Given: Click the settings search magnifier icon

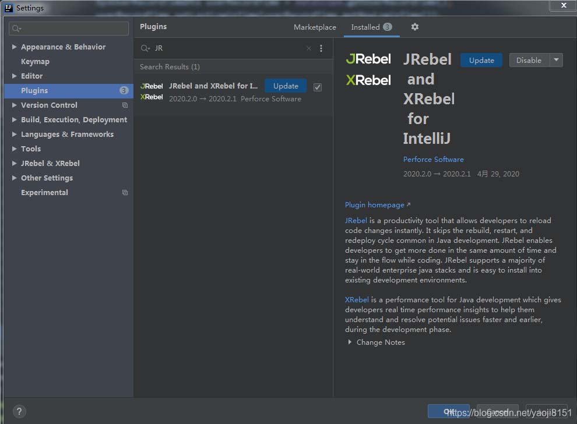Looking at the screenshot, I should pyautogui.click(x=16, y=29).
